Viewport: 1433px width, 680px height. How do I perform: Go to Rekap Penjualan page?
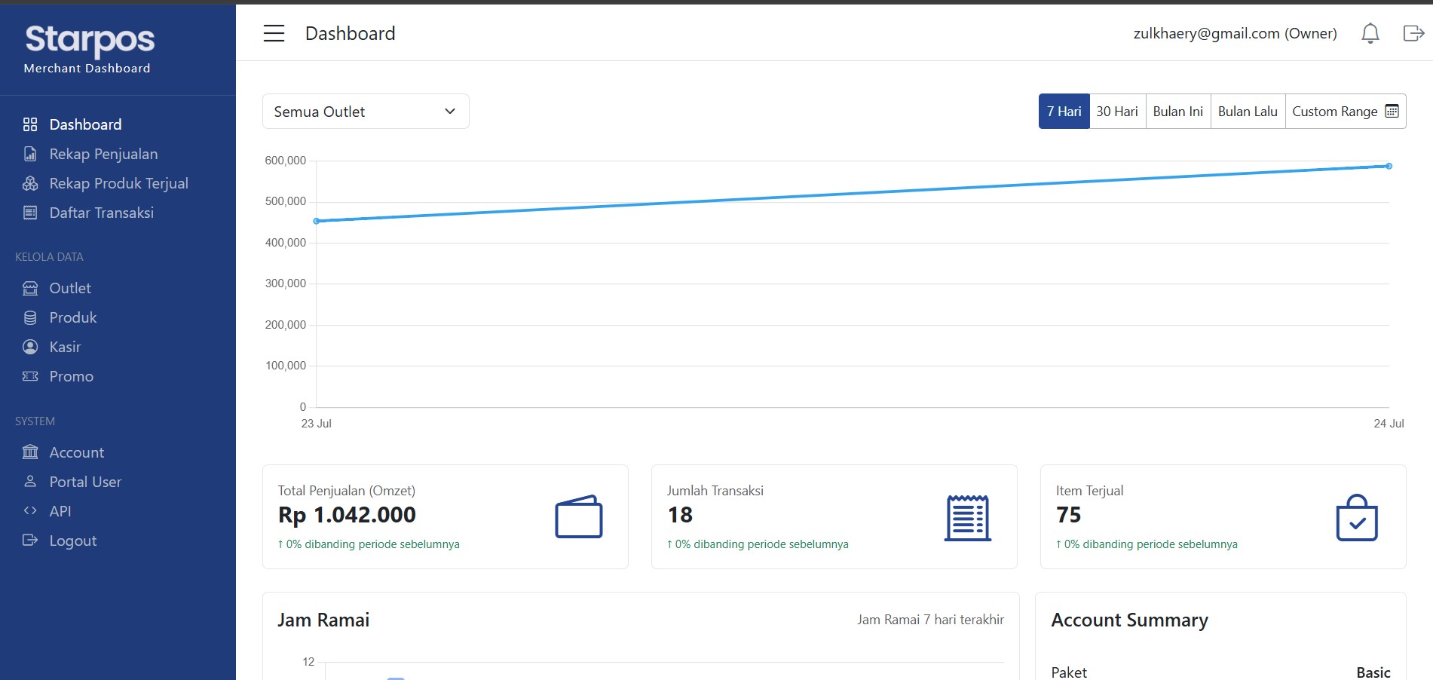click(103, 154)
